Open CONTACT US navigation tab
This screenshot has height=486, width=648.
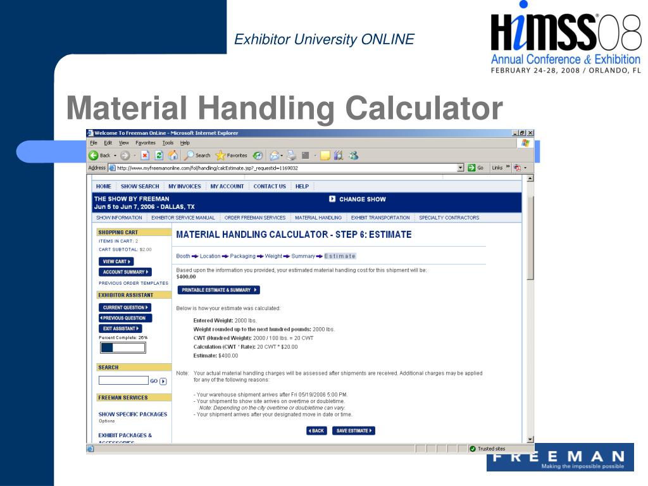270,187
